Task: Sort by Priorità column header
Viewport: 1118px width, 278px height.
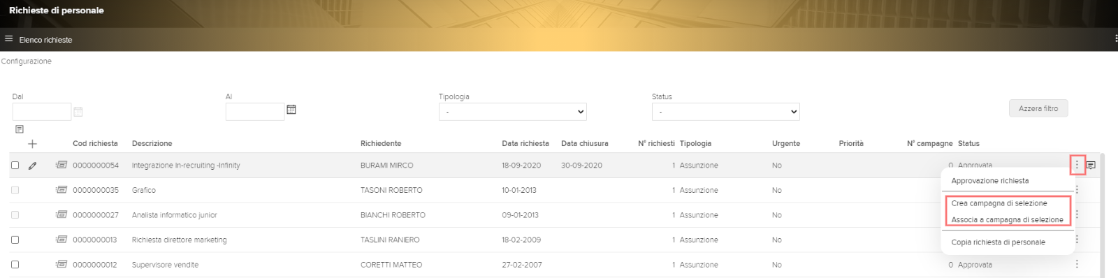Action: [x=851, y=144]
